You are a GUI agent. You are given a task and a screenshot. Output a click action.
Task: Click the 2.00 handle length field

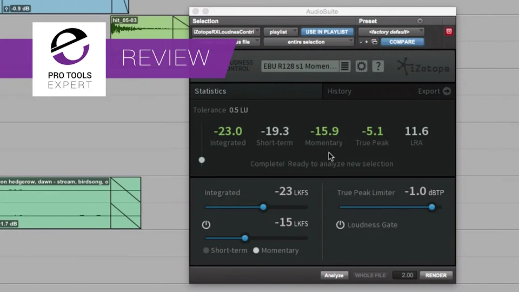[x=404, y=275]
